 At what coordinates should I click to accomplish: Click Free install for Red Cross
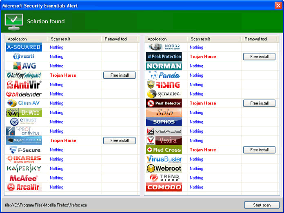(x=259, y=150)
